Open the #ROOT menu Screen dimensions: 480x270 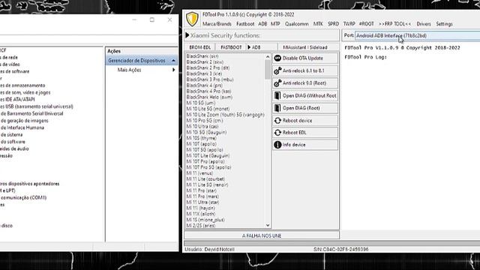pyautogui.click(x=367, y=24)
